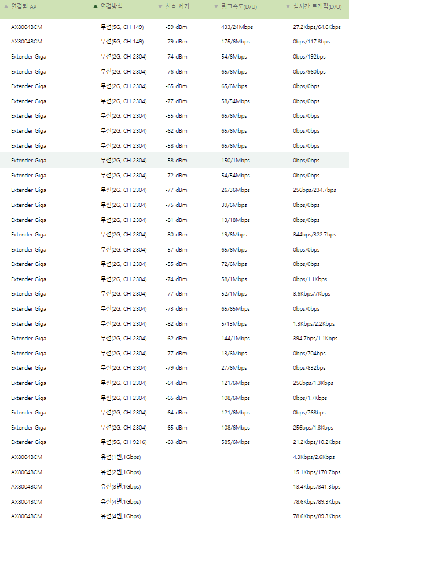Select the highlighted Extender Giga row at 150/1Mbps
426x575 pixels.
pyautogui.click(x=174, y=160)
